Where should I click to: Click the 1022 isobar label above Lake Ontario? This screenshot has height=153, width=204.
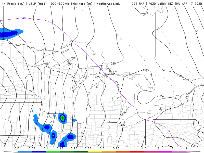pos(159,96)
